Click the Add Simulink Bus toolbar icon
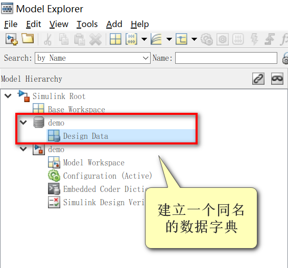 pos(181,39)
